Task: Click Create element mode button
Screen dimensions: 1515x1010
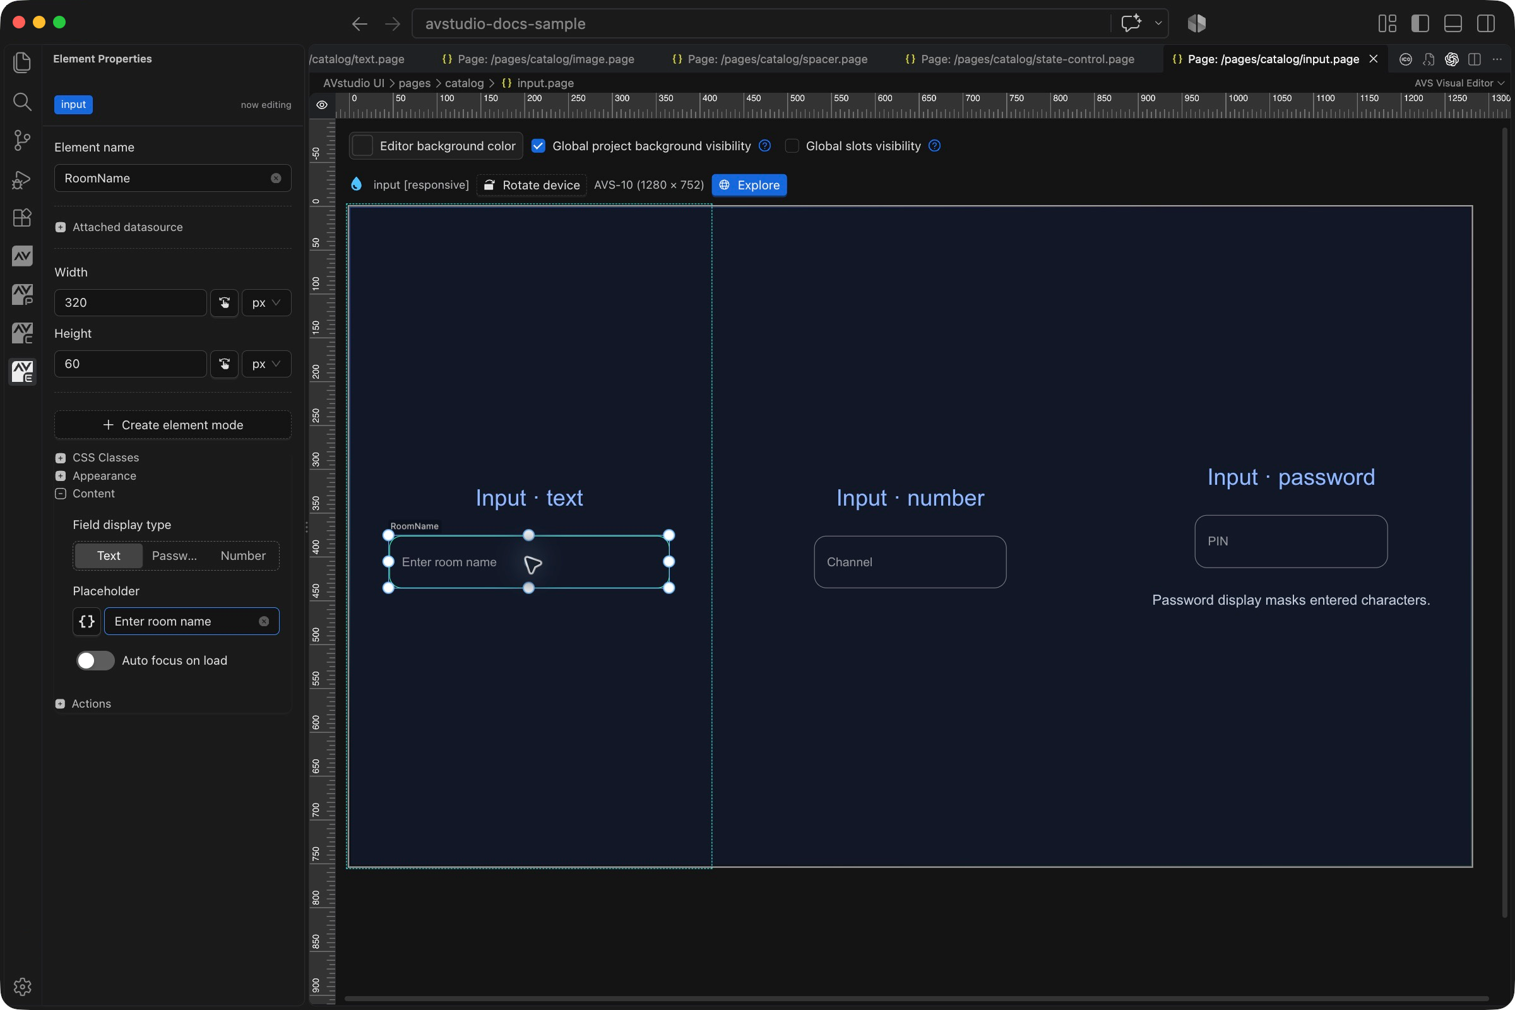Action: coord(172,425)
